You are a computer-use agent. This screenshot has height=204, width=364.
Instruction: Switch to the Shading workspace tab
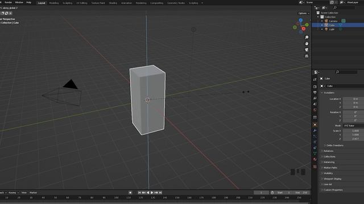[113, 3]
